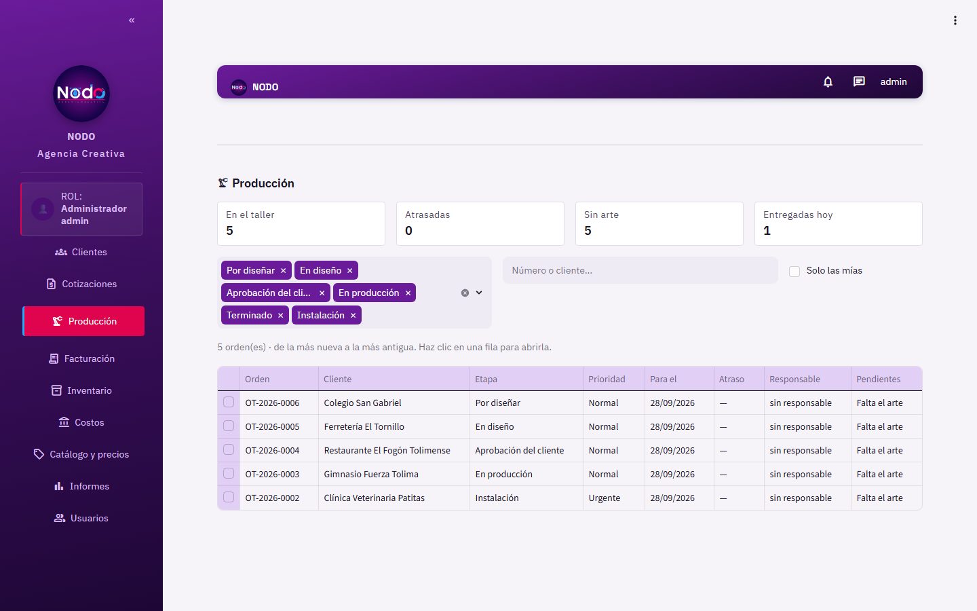Remove the En diseño filter tag

(x=349, y=271)
